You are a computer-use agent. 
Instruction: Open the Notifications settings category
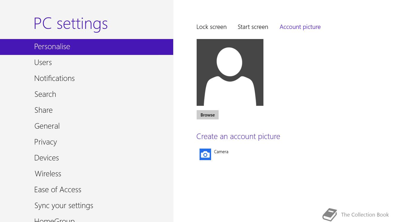click(x=86, y=78)
